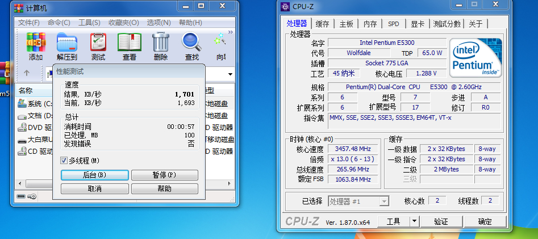538x239 pixels.
Task: Switch to the 关于 tab in CPU-Z
Action: 476,24
